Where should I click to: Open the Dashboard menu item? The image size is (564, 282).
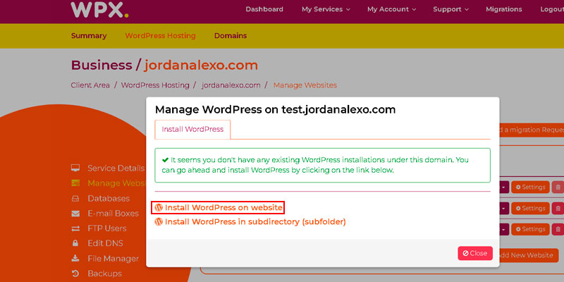click(x=264, y=9)
